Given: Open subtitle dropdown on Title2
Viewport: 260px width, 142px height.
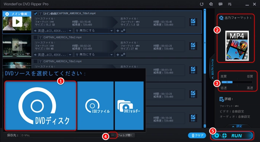Looking at the screenshot, I should [111, 55].
